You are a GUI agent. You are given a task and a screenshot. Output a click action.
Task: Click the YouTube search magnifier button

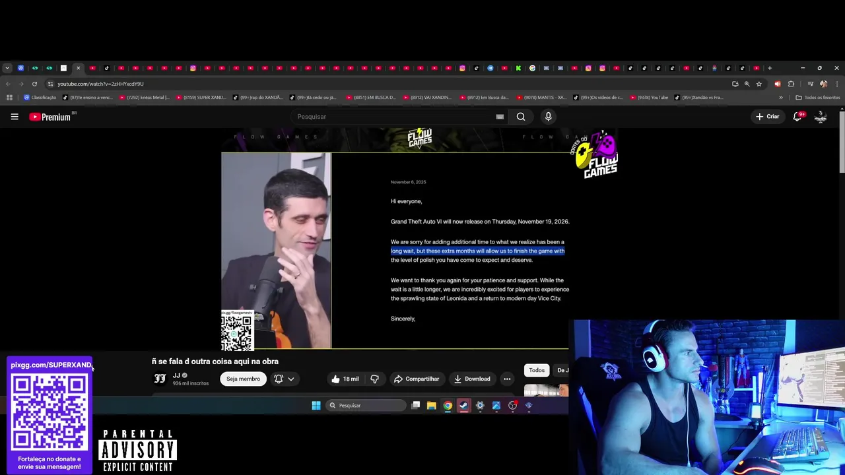(521, 117)
